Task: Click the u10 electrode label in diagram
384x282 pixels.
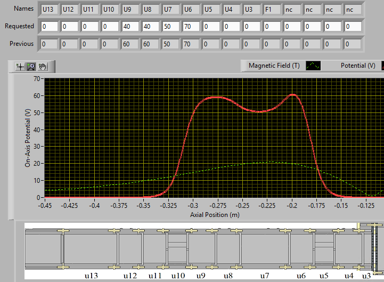Action: [x=178, y=276]
